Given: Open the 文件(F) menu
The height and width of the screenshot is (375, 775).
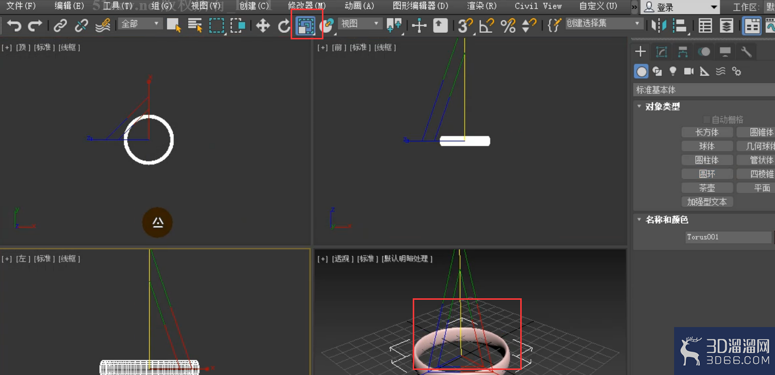Looking at the screenshot, I should click(21, 6).
